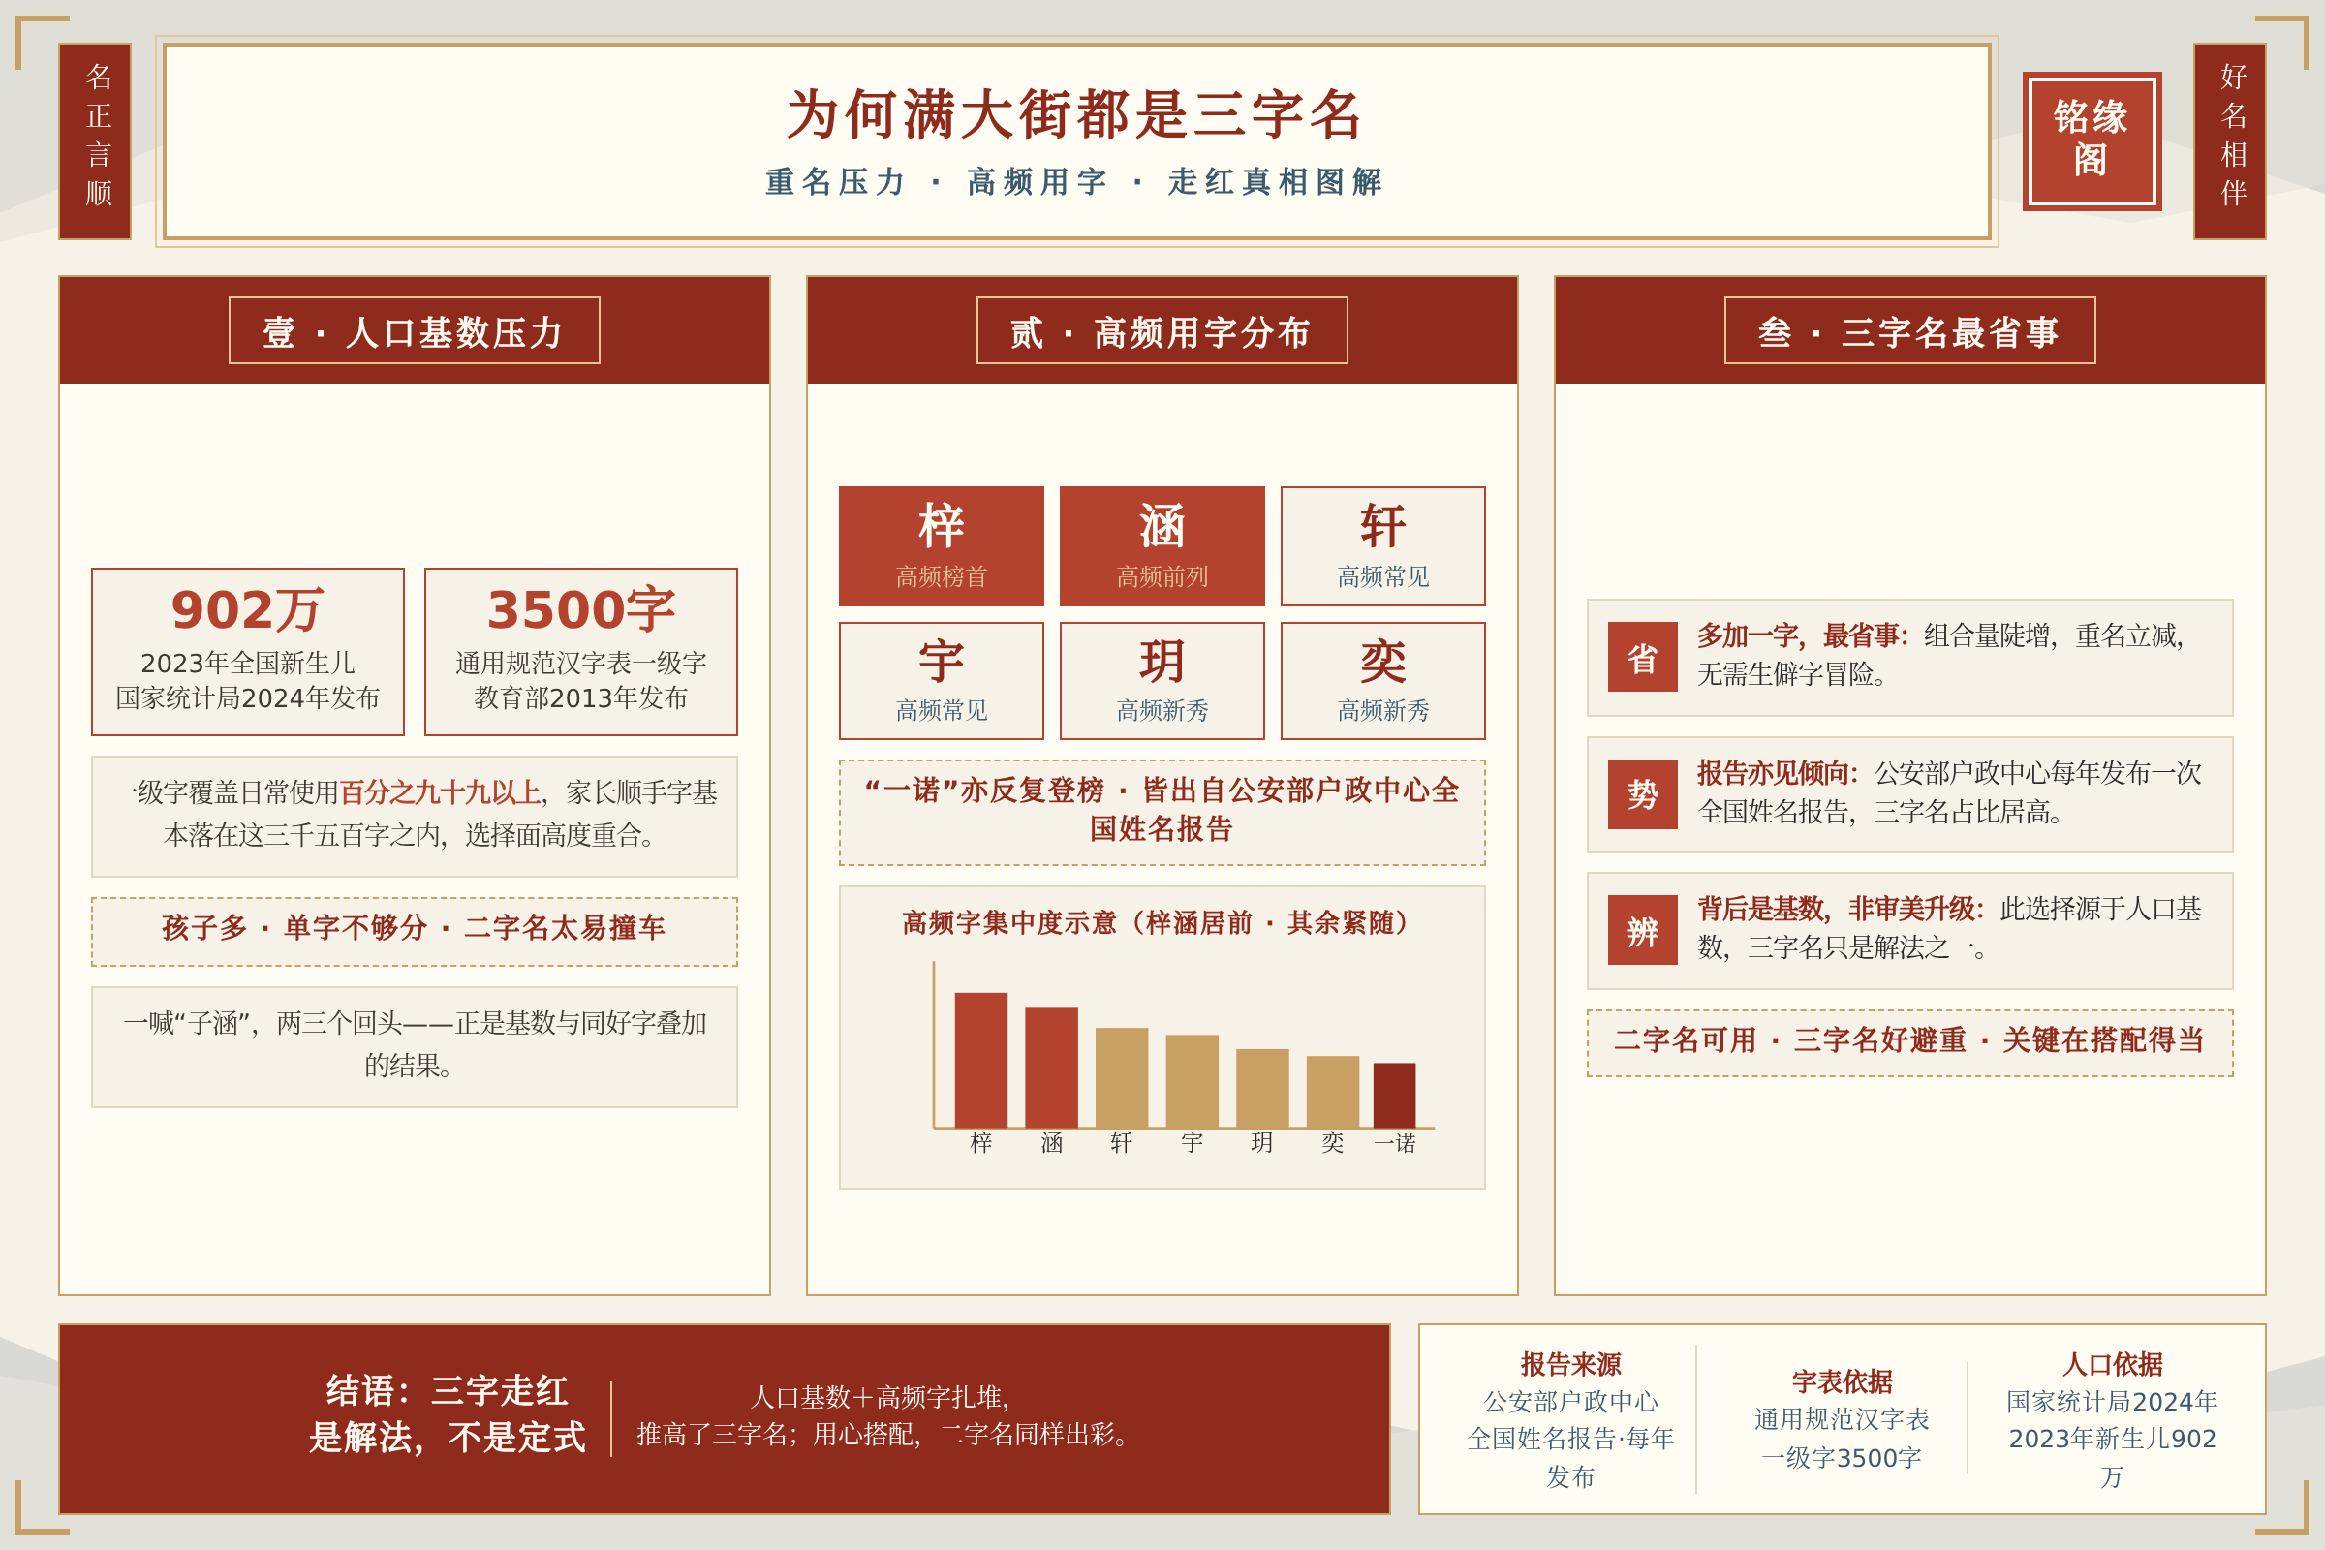
Task: Click the 好名相伴 vertical banner
Action: click(2230, 140)
